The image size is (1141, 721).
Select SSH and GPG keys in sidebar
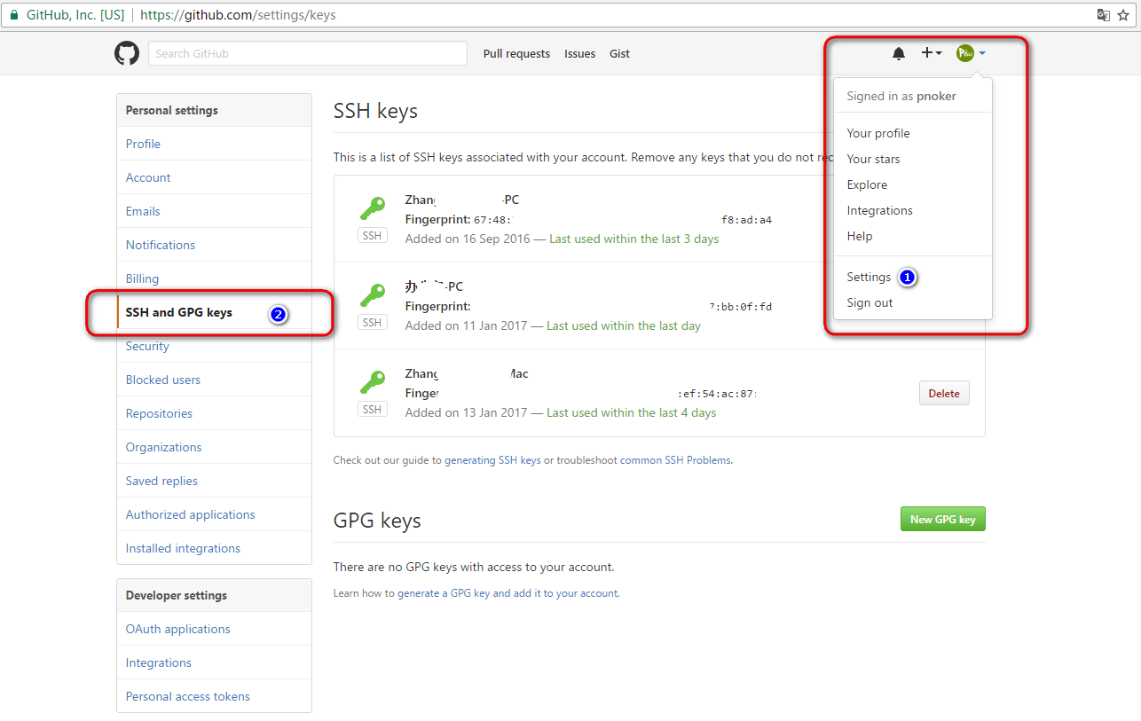(214, 312)
